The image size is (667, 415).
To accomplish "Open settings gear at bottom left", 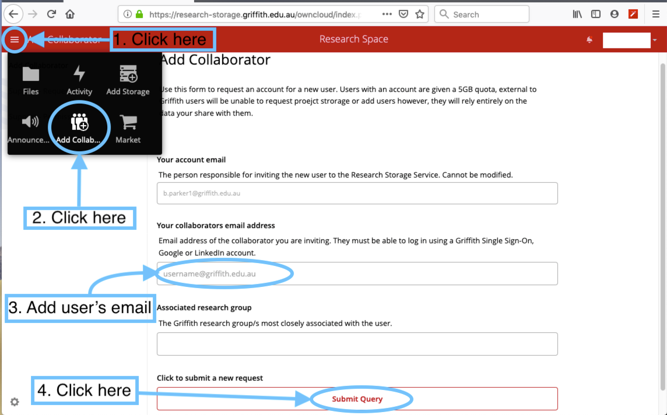I will 15,402.
